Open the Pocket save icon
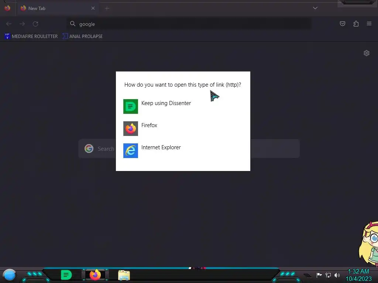Screen dimensions: 378x283 click(343, 24)
